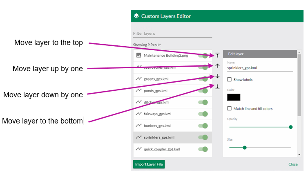
Task: Toggle visibility of fairways_gps.kml layer
Action: coord(203,114)
